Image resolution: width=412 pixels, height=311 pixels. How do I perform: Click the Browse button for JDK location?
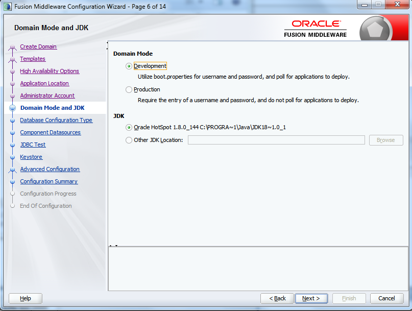[x=386, y=140]
